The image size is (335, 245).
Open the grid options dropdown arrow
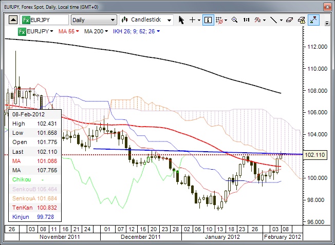tap(226, 20)
